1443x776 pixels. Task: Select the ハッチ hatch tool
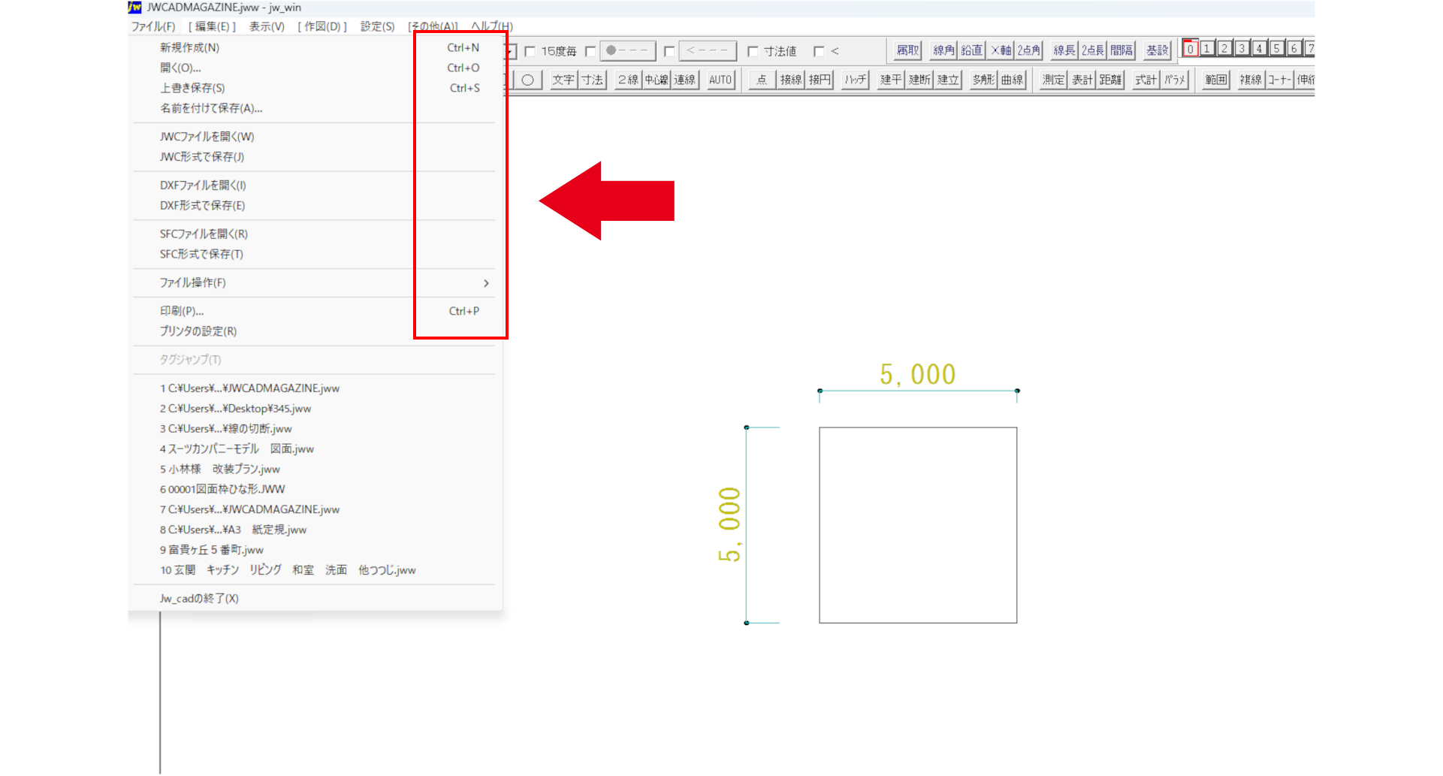pyautogui.click(x=855, y=80)
